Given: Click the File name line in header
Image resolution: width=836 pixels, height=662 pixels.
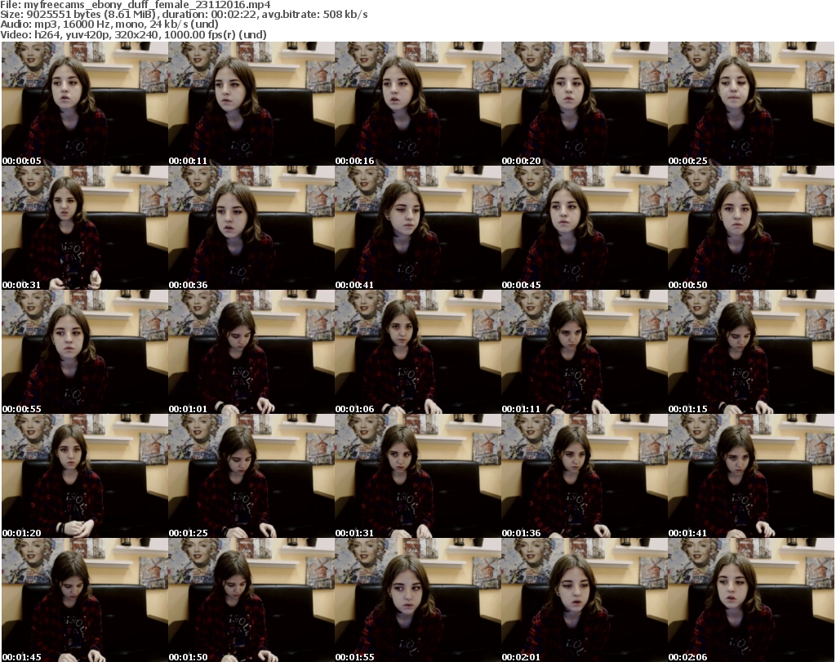Looking at the screenshot, I should coord(136,5).
